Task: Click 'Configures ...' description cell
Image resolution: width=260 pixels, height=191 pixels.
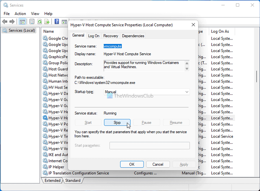Action: coord(145,173)
